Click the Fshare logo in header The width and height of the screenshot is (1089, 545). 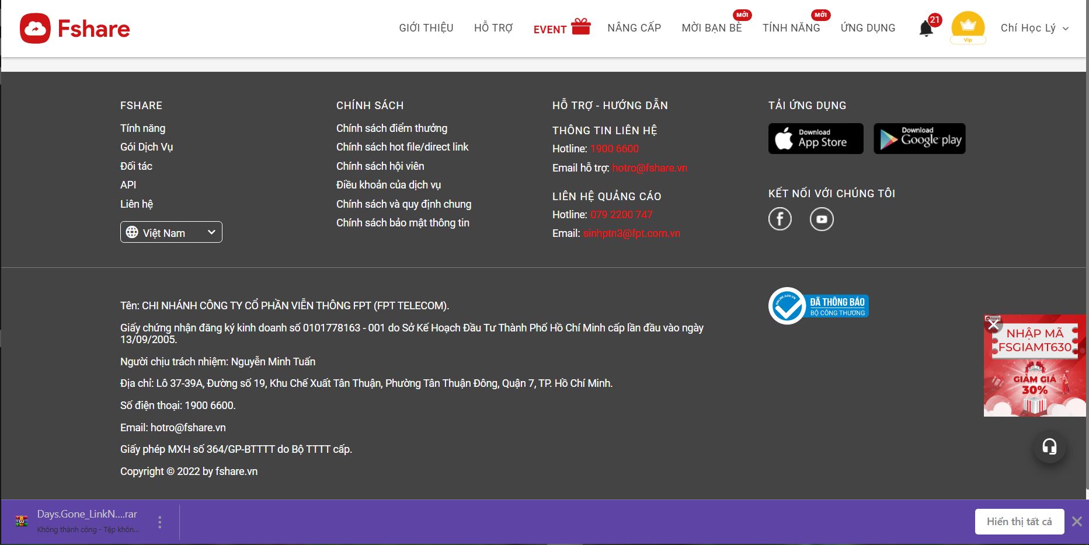[x=75, y=29]
